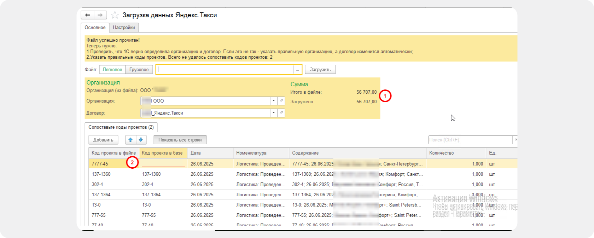Move row up with blue up arrow
Image resolution: width=594 pixels, height=238 pixels.
pos(130,140)
